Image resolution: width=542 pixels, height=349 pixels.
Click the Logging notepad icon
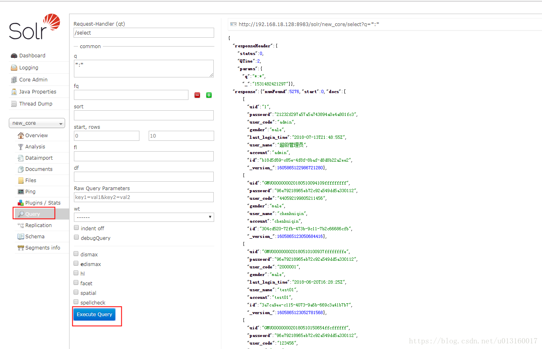tap(14, 68)
